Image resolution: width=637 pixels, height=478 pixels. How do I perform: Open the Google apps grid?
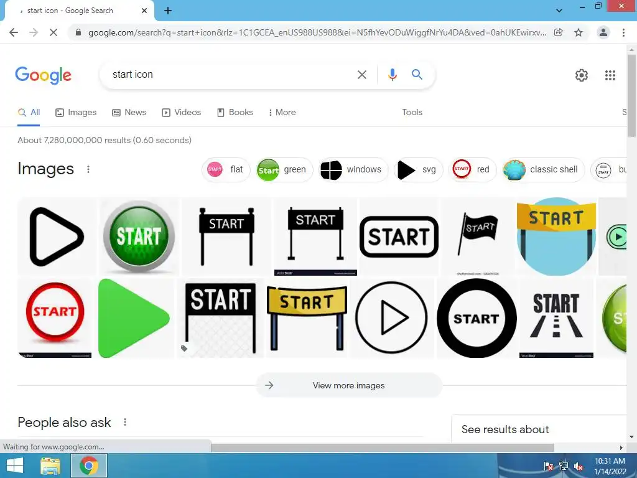tap(610, 75)
